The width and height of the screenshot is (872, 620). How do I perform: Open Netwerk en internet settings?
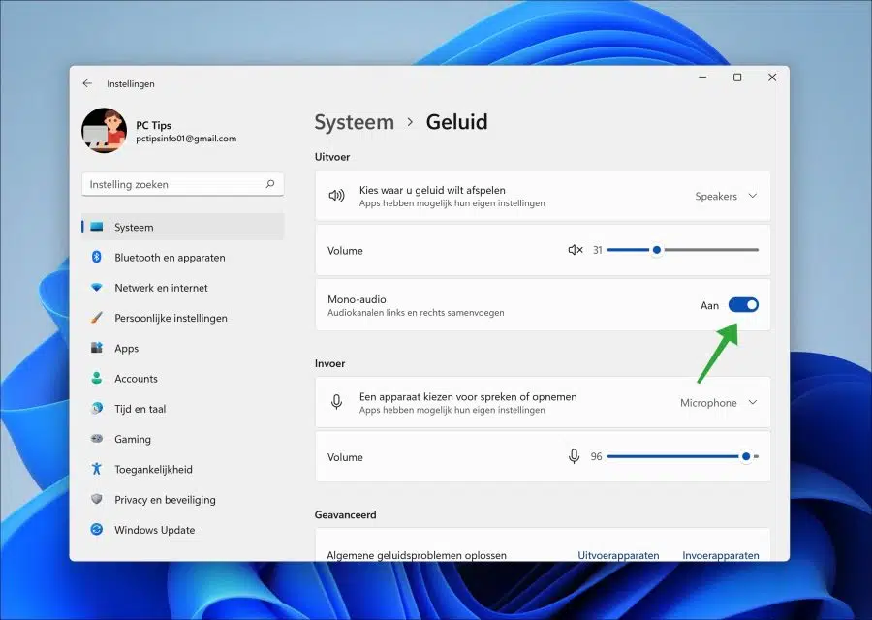[x=161, y=288]
